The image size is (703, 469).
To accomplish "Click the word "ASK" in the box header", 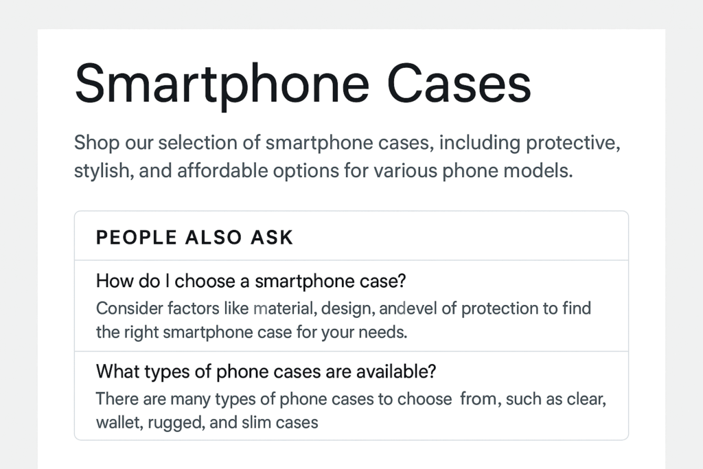I will pyautogui.click(x=272, y=237).
